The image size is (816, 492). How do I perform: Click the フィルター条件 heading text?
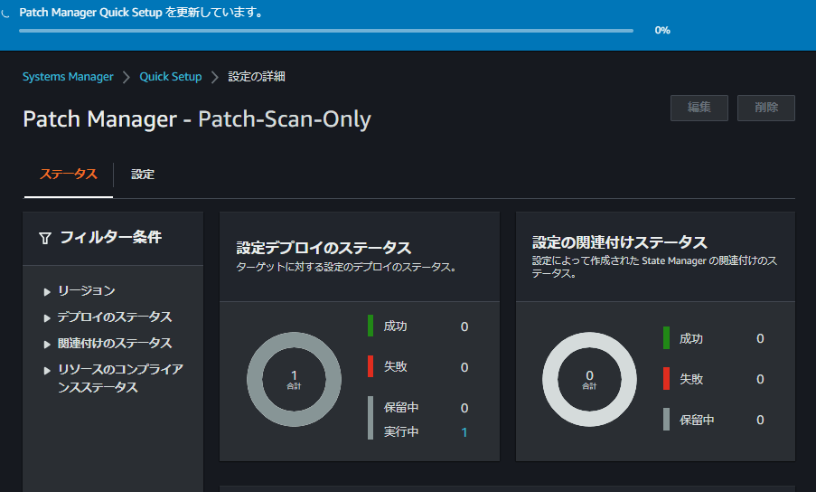(x=111, y=238)
